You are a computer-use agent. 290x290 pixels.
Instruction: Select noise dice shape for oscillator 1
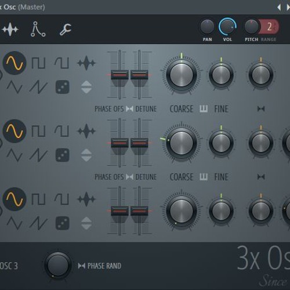pos(63,87)
